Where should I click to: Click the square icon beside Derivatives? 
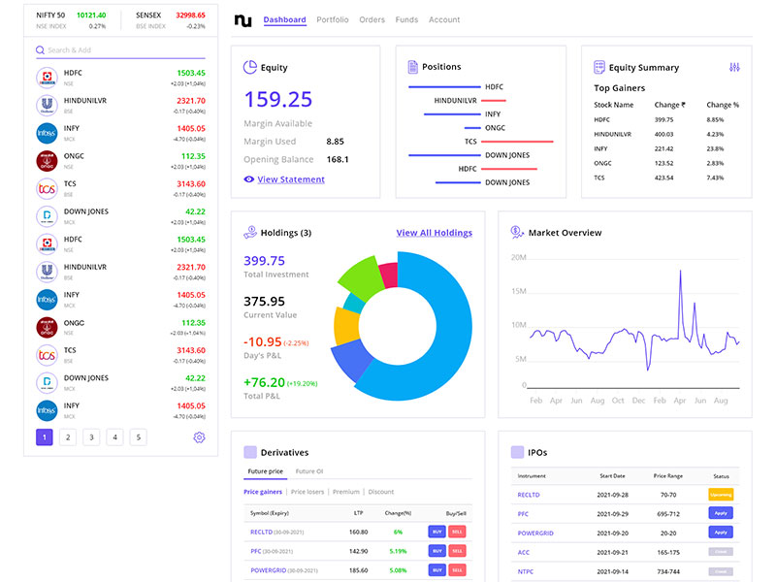(x=250, y=452)
